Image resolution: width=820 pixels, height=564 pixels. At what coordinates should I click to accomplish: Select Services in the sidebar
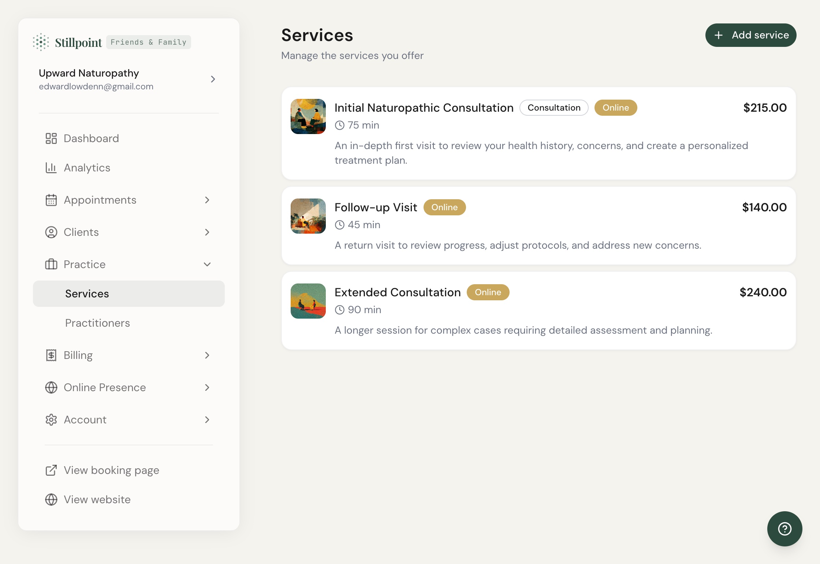[87, 294]
